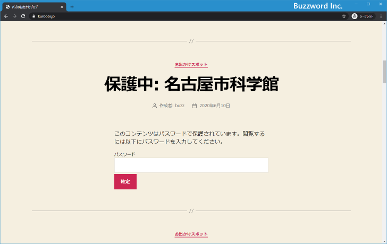Click the vertical scrollbar thumb
The image size is (387, 244).
pyautogui.click(x=384, y=72)
